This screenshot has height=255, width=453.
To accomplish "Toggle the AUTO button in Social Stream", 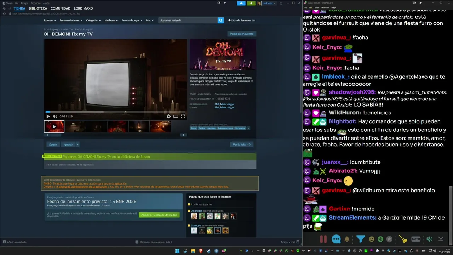I will tap(416, 239).
